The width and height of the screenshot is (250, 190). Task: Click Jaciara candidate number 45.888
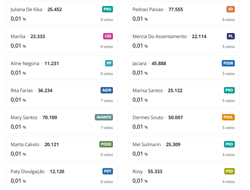(x=159, y=64)
